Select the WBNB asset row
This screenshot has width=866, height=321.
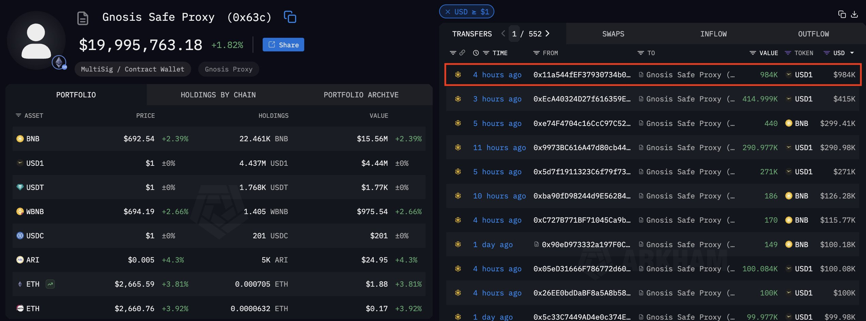tap(219, 211)
